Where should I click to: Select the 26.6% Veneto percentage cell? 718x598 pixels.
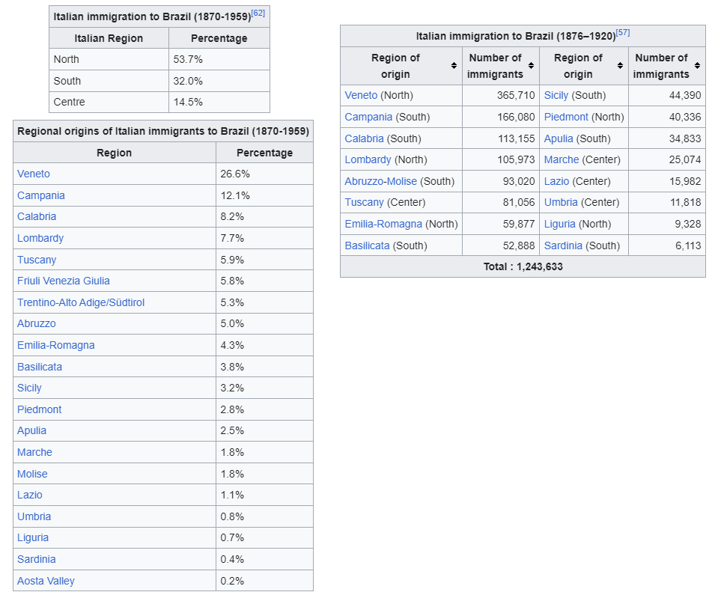pyautogui.click(x=265, y=174)
